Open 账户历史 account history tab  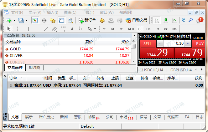pyautogui.click(x=46, y=117)
